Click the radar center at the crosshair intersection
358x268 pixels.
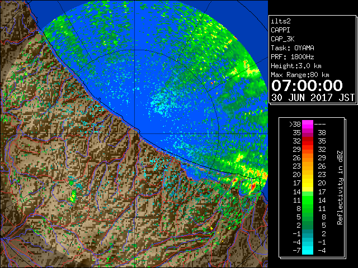[x=135, y=134]
